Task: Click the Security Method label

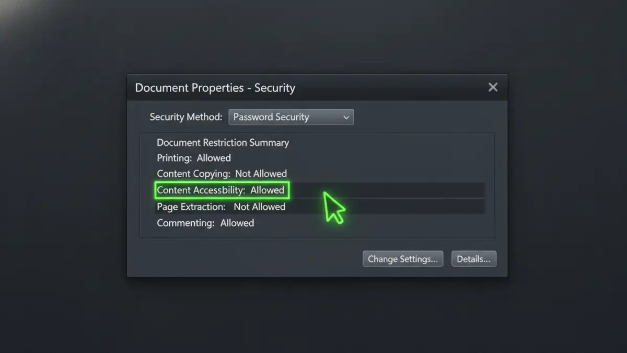Action: point(185,117)
